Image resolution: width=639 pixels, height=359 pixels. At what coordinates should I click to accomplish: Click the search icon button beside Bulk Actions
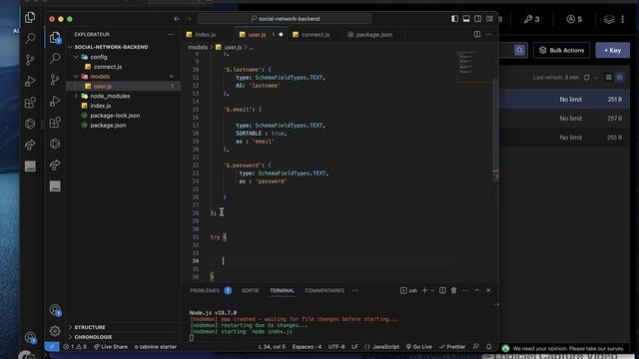pyautogui.click(x=519, y=50)
